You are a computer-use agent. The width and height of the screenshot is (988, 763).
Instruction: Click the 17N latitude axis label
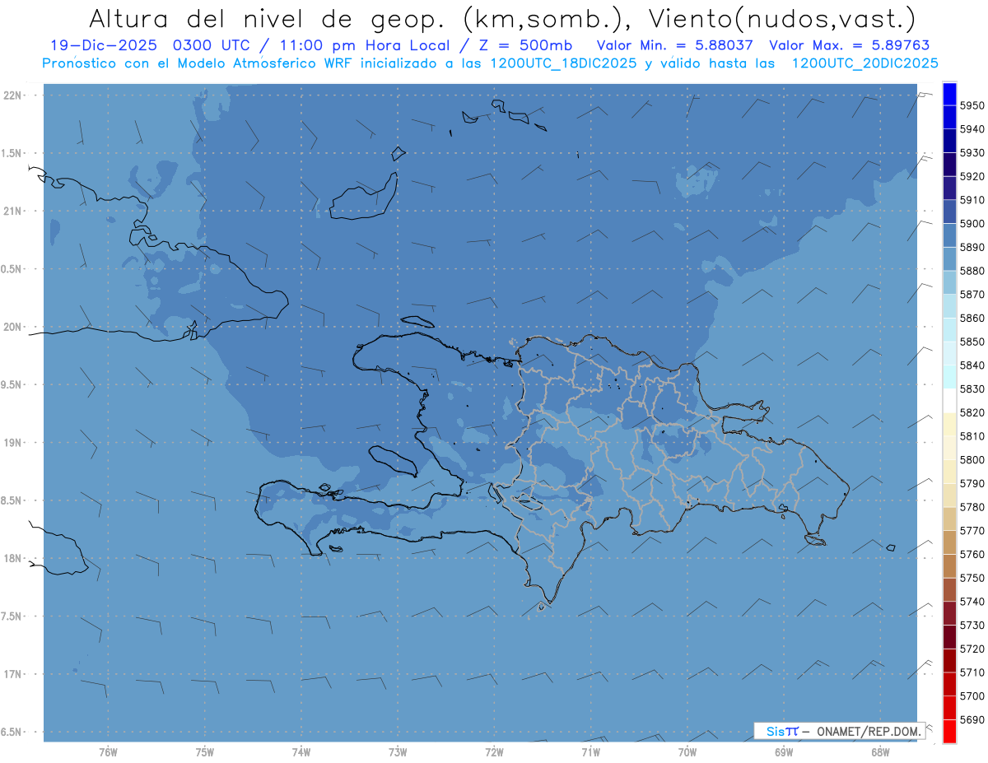coord(12,674)
